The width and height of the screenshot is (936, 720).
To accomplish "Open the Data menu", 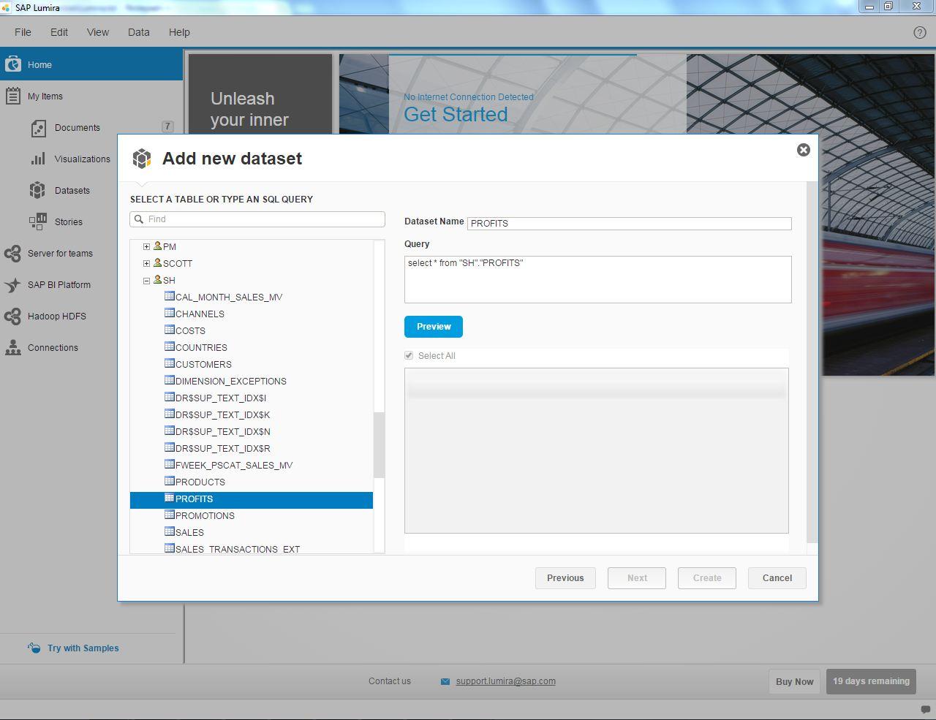I will (138, 32).
